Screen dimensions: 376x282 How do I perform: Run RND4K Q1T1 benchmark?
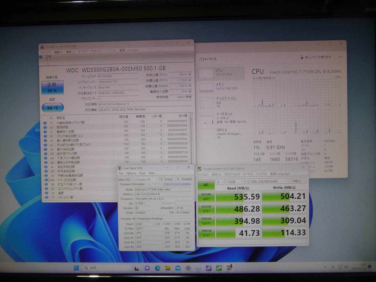coord(206,233)
